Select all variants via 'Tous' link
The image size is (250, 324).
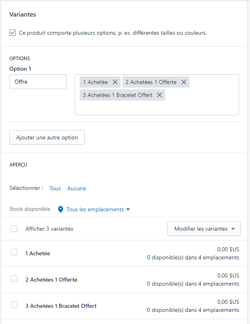(55, 188)
